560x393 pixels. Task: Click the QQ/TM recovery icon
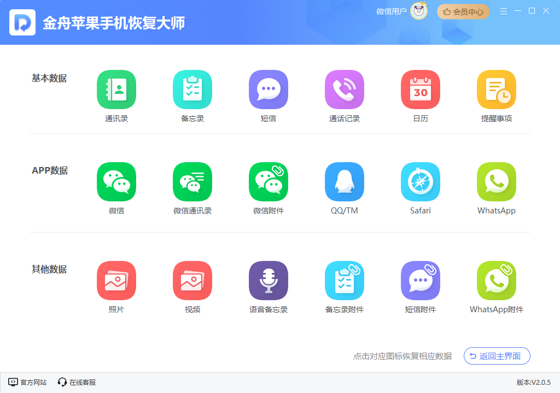click(345, 182)
